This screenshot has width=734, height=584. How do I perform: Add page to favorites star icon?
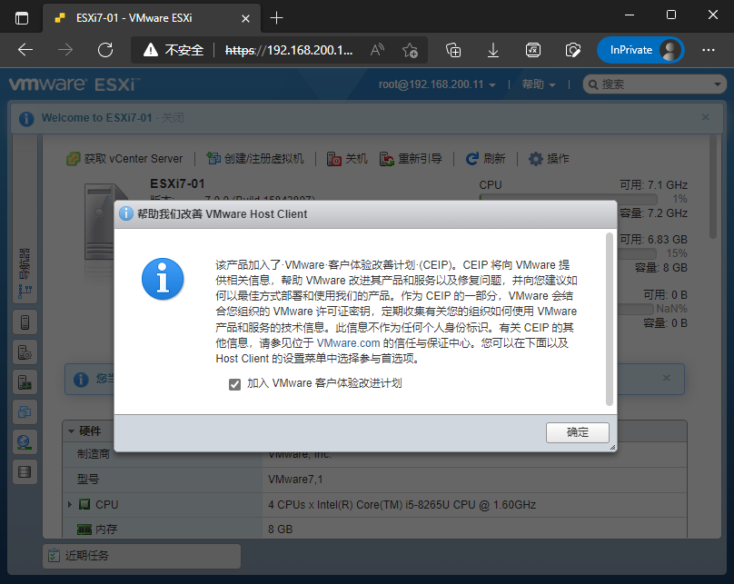click(410, 50)
